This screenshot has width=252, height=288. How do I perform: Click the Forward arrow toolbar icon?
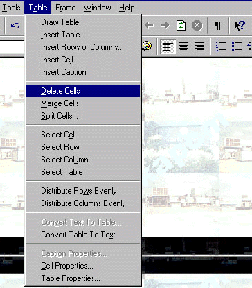[x=165, y=25]
